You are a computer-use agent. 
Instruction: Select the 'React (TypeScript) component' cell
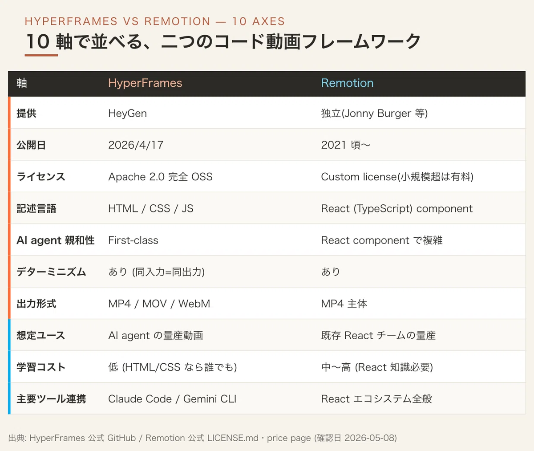(397, 208)
